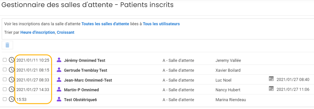Click calendar icon in Jean-Marc Omnimed-Test row

(271, 78)
